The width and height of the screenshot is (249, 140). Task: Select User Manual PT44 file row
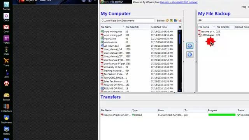tap(139, 60)
